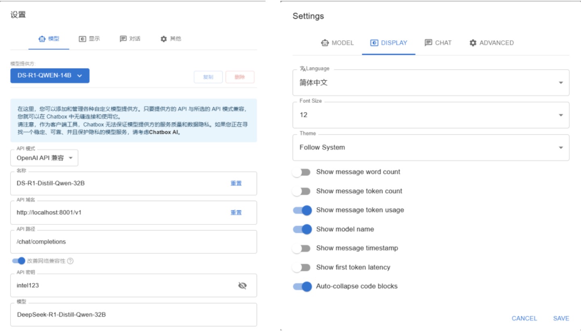This screenshot has height=332, width=581.
Task: Click the CANCEL button
Action: pyautogui.click(x=524, y=318)
